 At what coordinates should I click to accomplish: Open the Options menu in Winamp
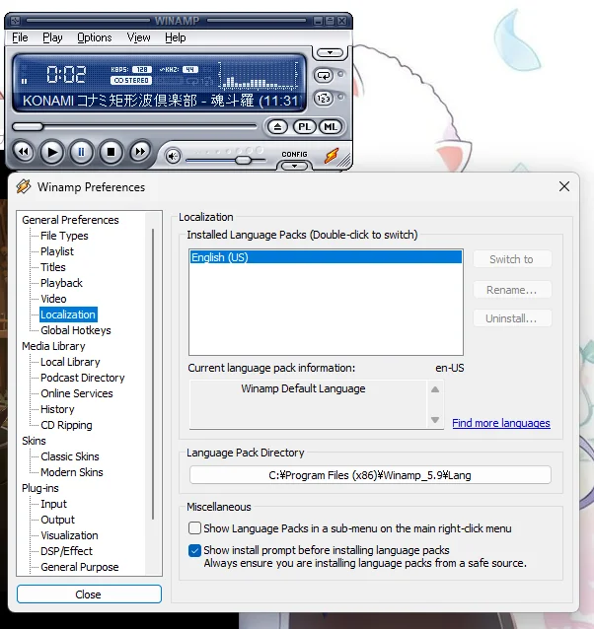pos(95,37)
